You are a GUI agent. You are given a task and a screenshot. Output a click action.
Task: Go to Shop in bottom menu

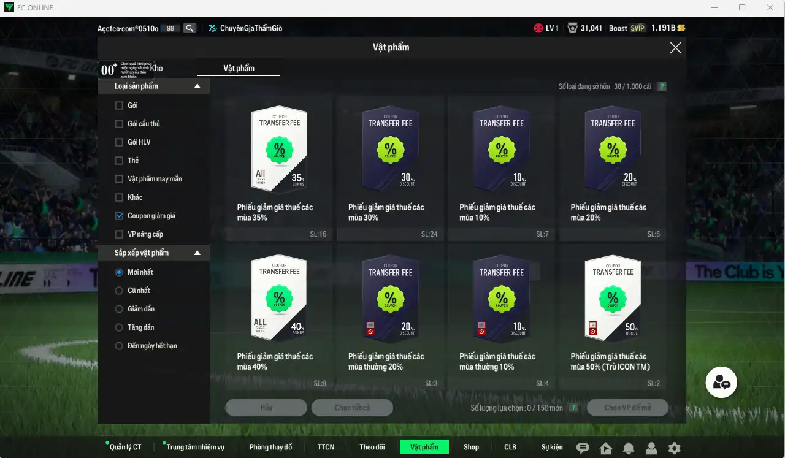tap(471, 447)
